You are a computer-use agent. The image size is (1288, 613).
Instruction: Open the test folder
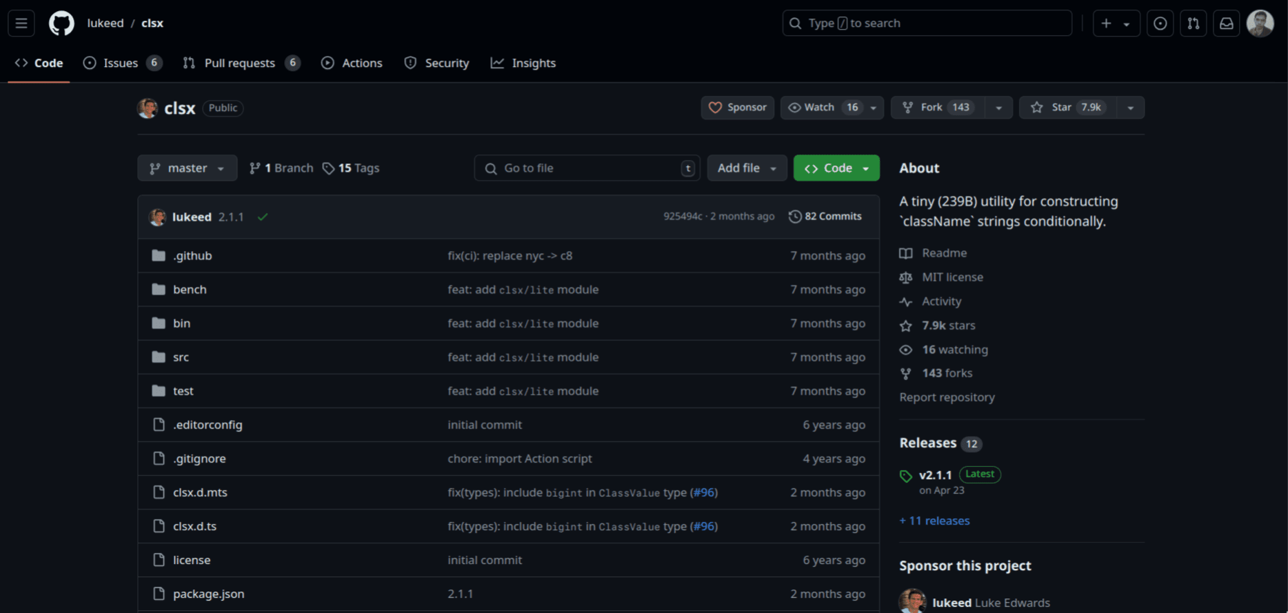pyautogui.click(x=183, y=391)
